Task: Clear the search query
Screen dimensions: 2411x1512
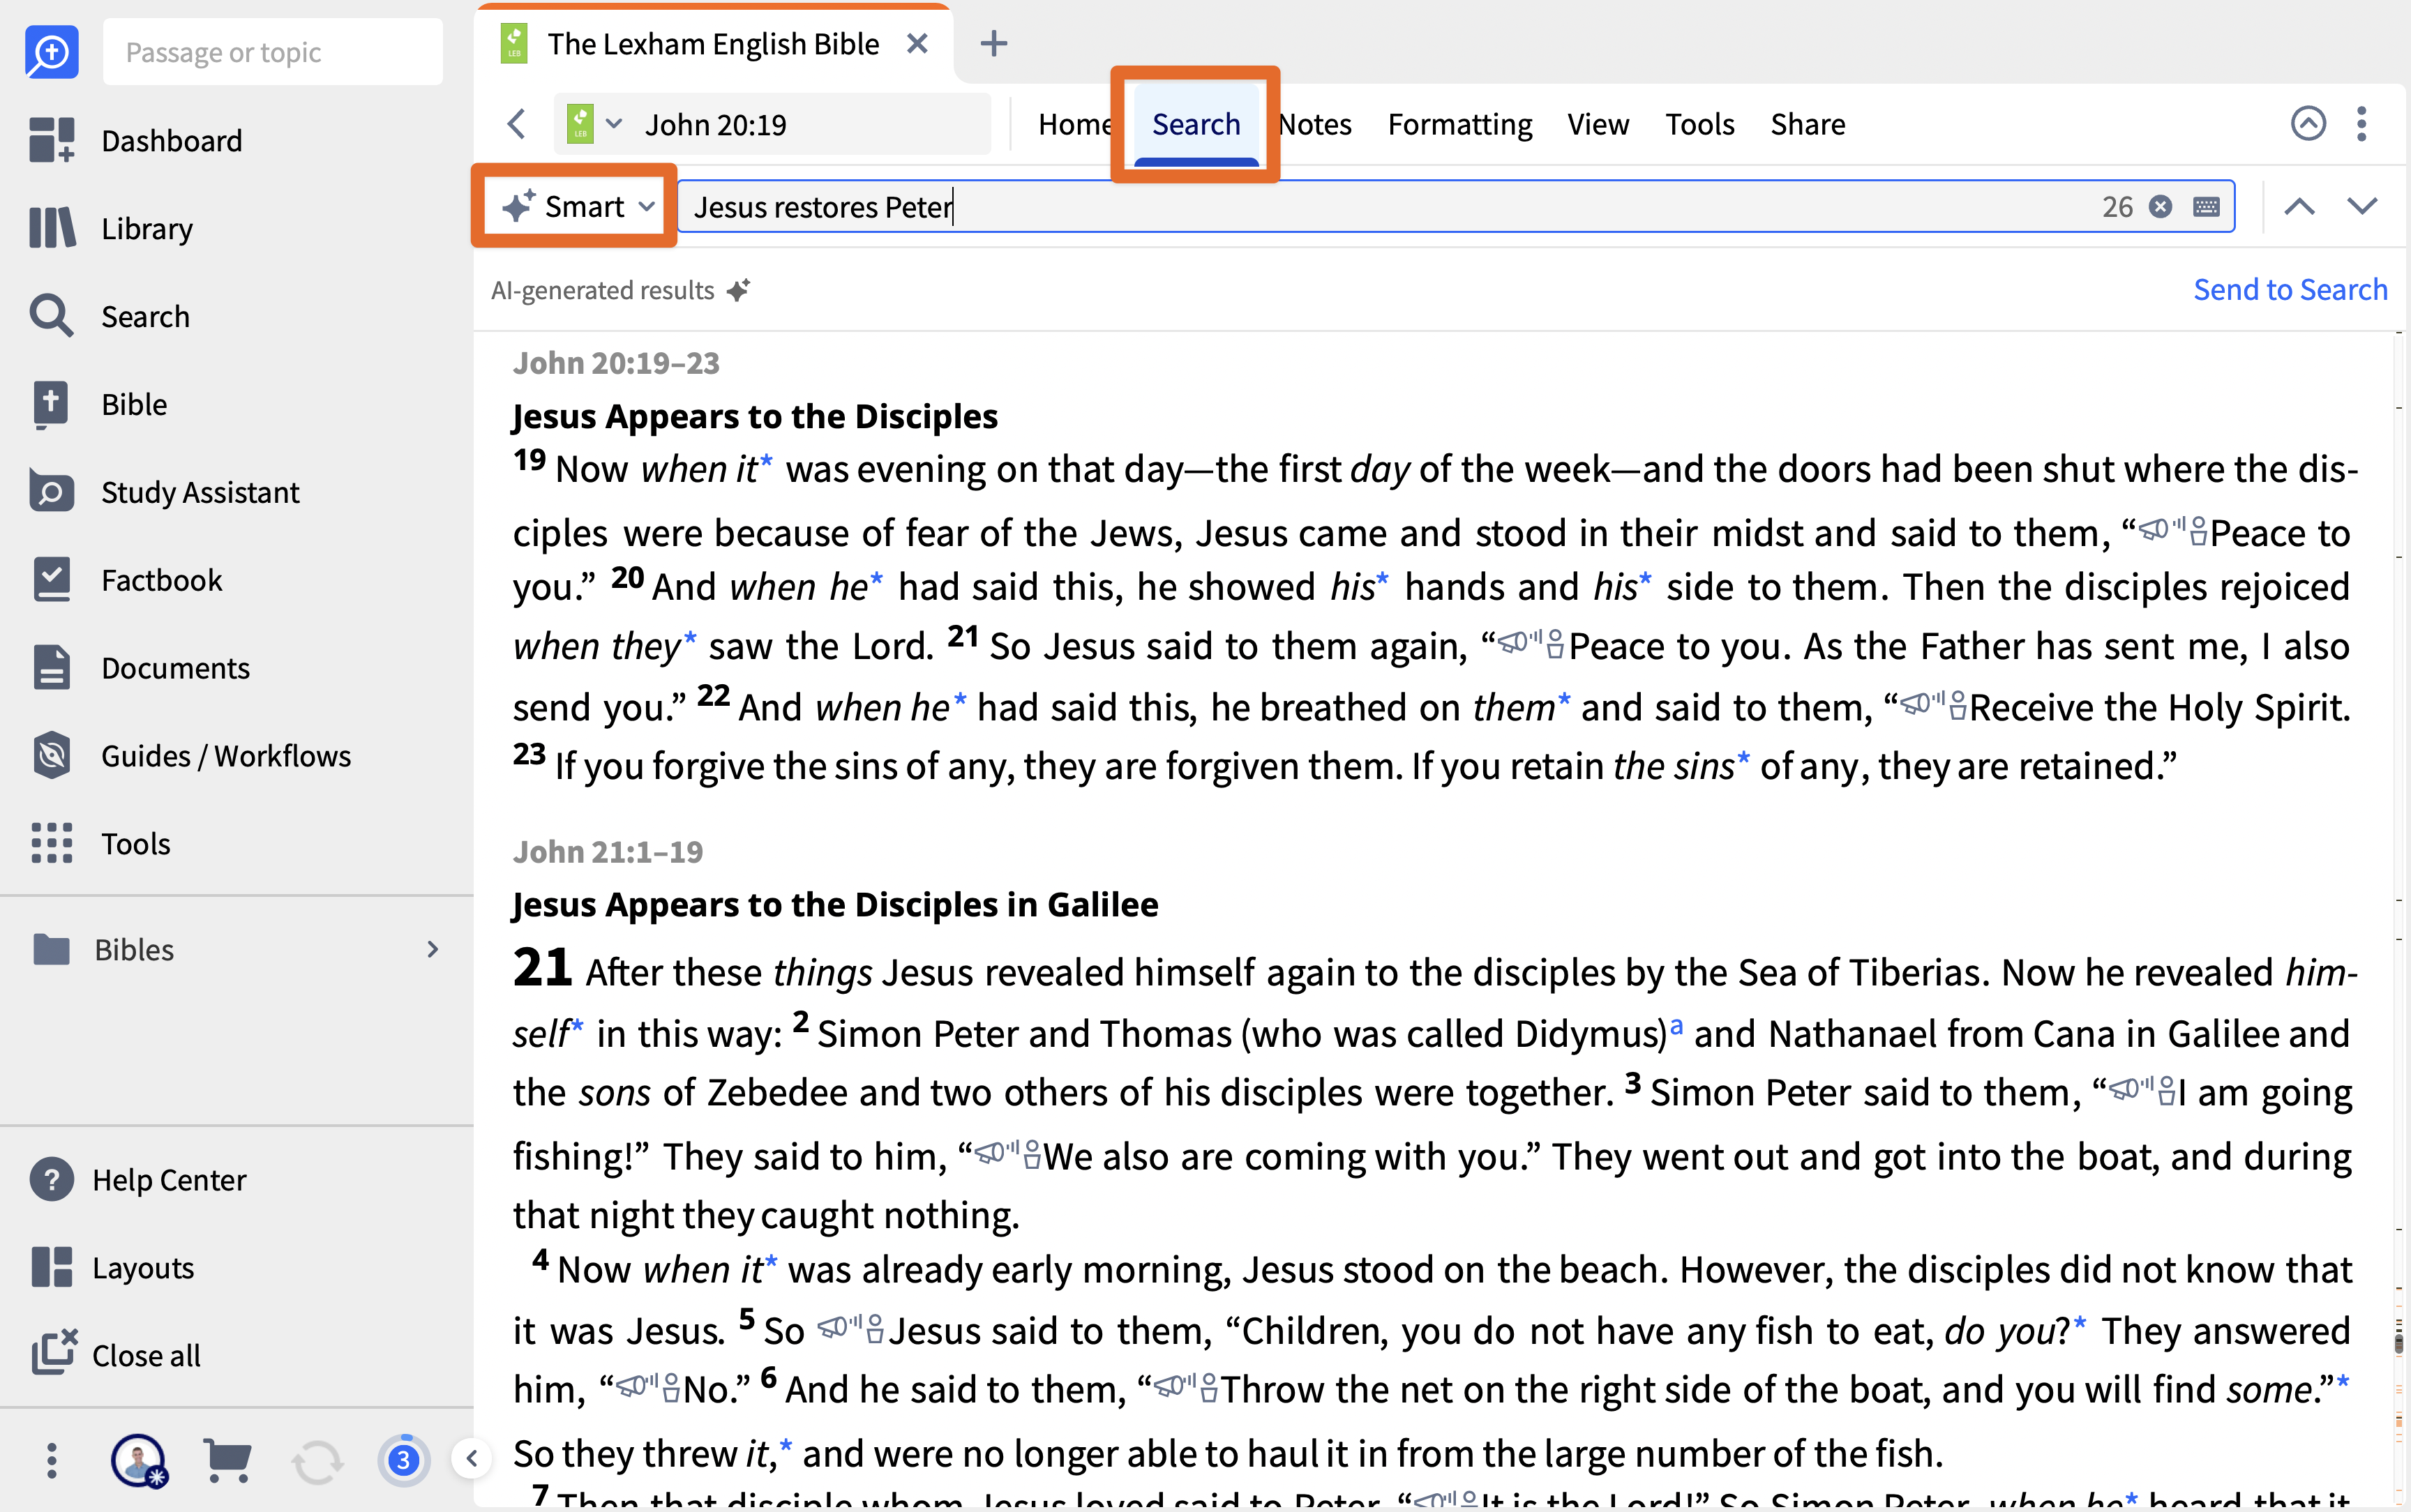Action: tap(2160, 206)
